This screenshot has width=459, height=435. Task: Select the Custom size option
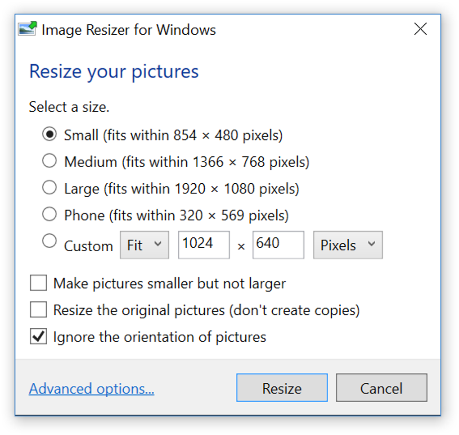tap(49, 240)
